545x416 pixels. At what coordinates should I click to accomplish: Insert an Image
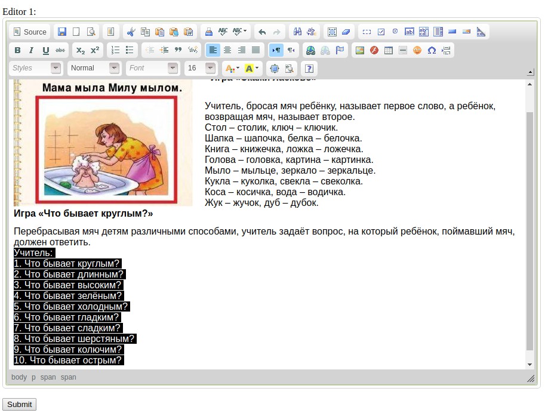pos(360,50)
